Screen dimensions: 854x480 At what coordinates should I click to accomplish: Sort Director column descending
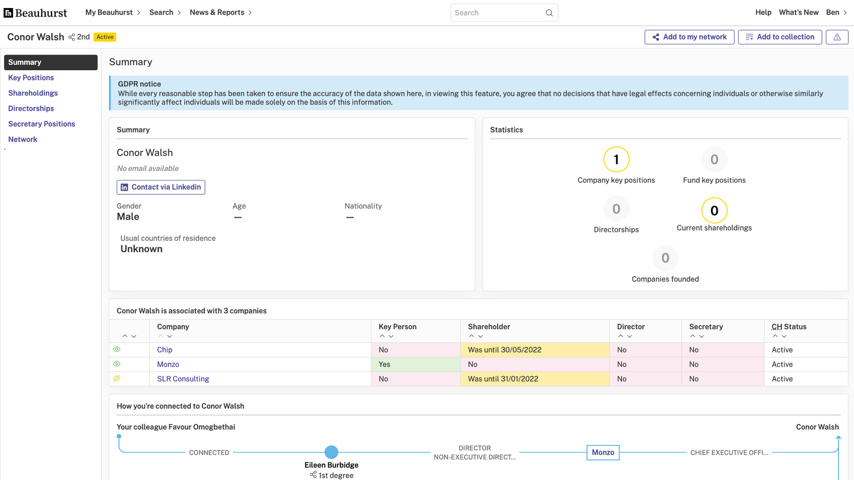tap(629, 336)
